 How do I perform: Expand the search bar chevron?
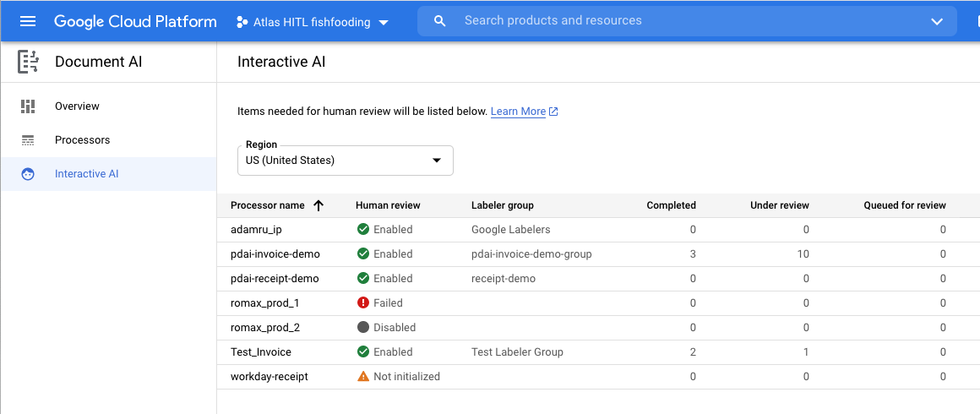point(936,22)
